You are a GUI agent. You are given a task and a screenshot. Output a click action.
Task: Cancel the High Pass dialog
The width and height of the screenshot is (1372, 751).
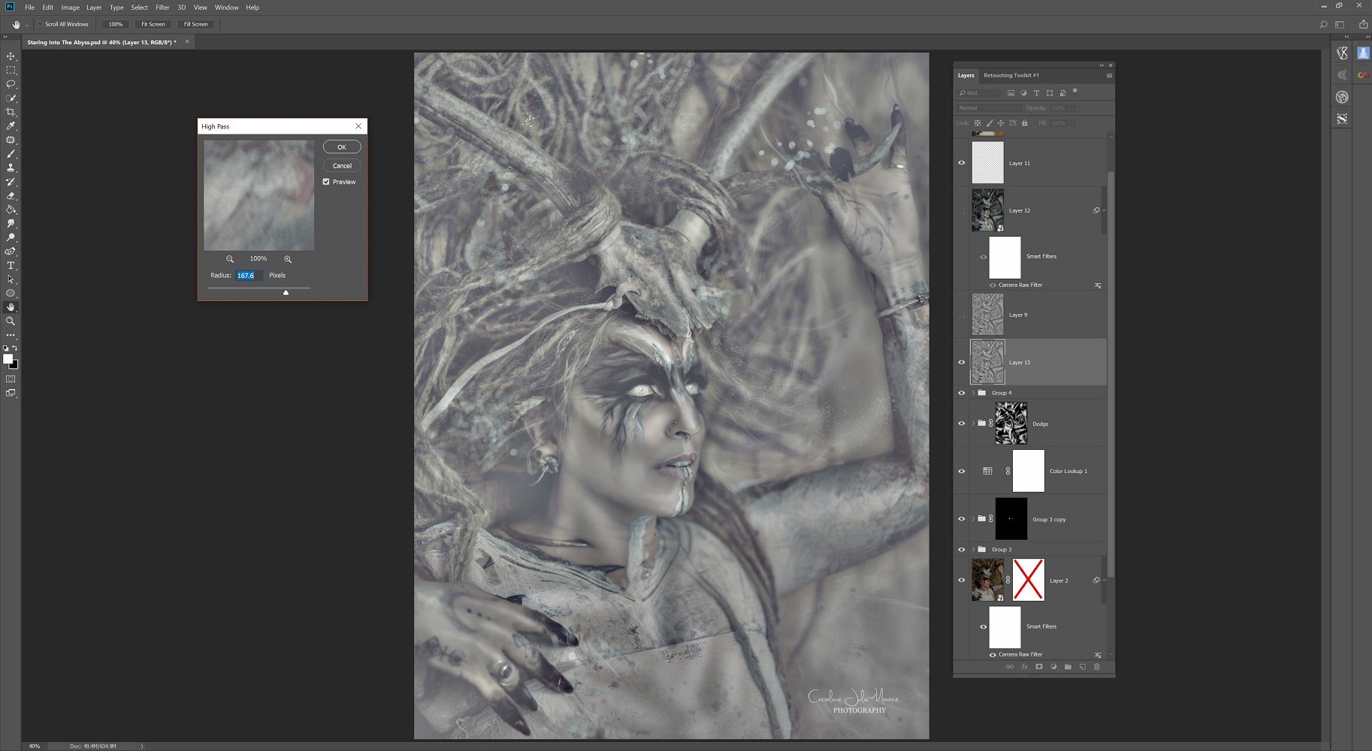[342, 166]
